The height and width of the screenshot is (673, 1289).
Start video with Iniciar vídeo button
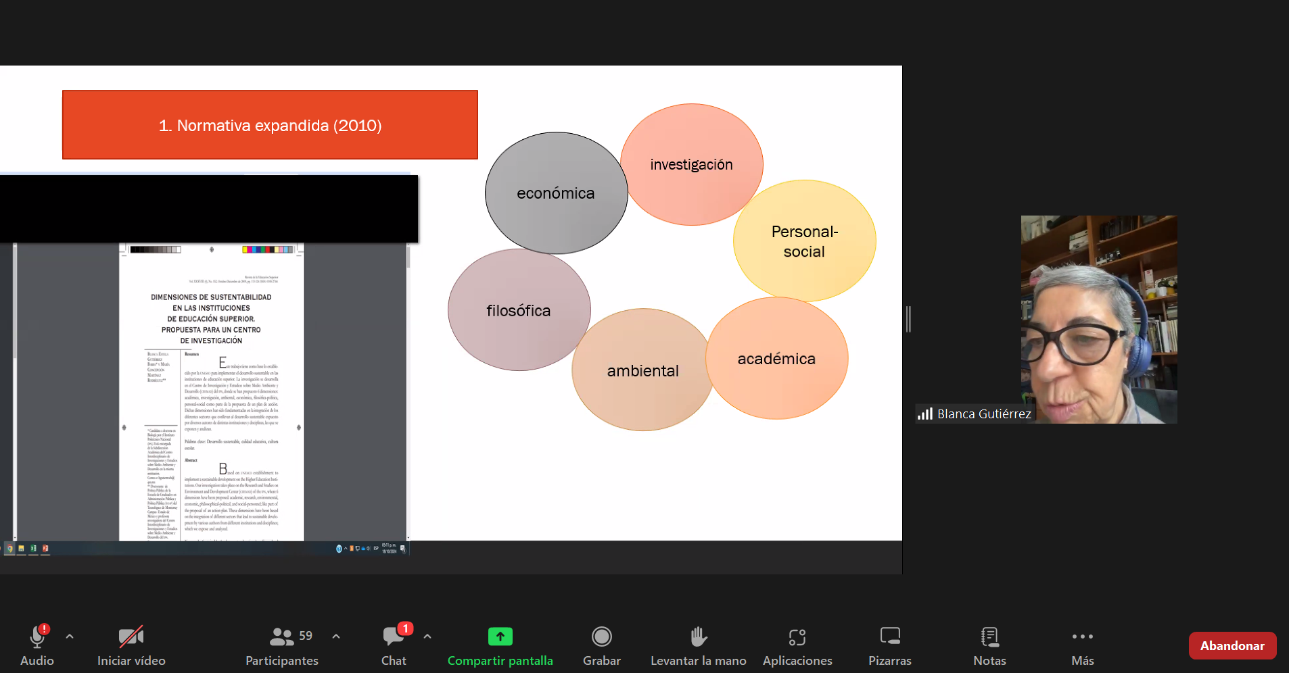point(131,637)
